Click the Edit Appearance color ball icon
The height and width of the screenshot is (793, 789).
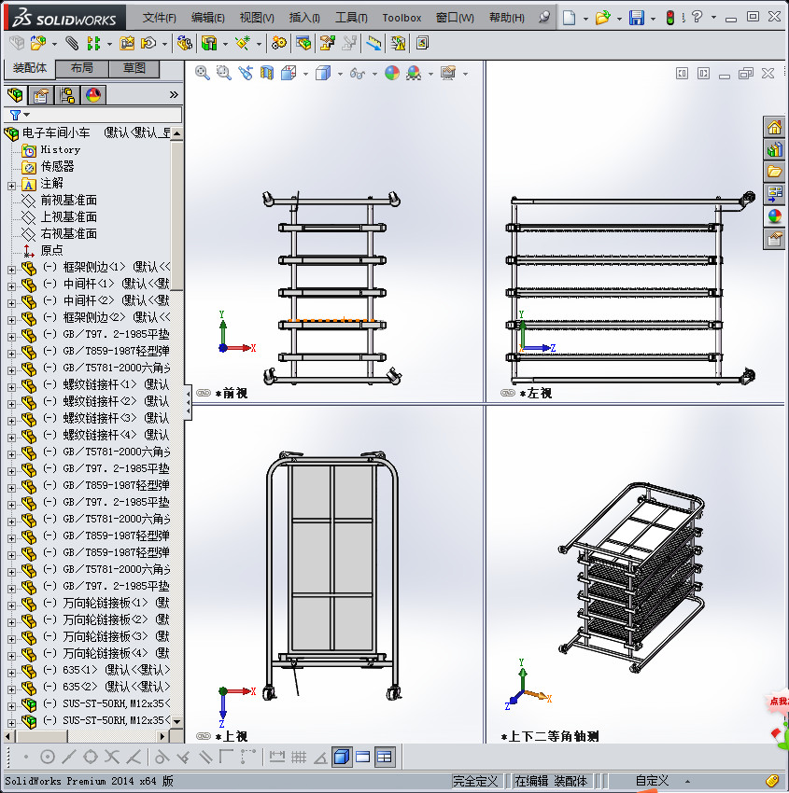(392, 73)
